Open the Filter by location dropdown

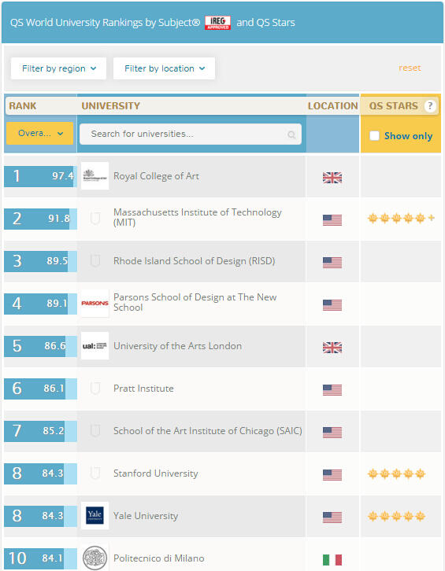tap(164, 68)
